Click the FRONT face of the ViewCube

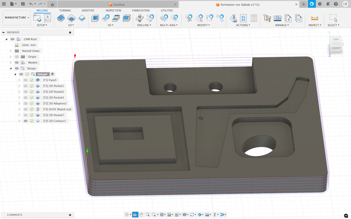[336, 48]
